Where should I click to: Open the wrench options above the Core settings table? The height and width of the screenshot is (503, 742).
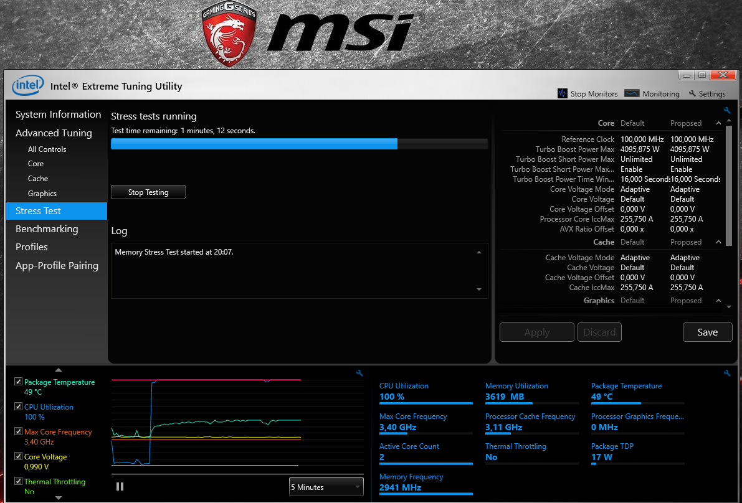pyautogui.click(x=727, y=111)
